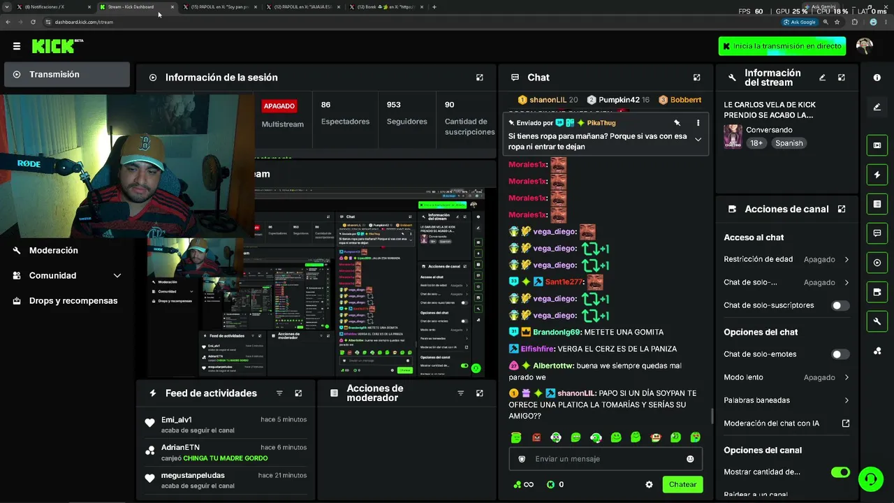Toggle Chat de solo-emotes switch
This screenshot has height=503, width=894.
click(840, 354)
